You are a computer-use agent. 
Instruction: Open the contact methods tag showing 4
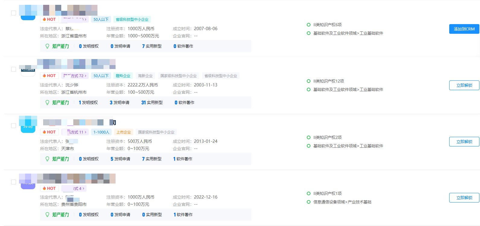pyautogui.click(x=74, y=188)
